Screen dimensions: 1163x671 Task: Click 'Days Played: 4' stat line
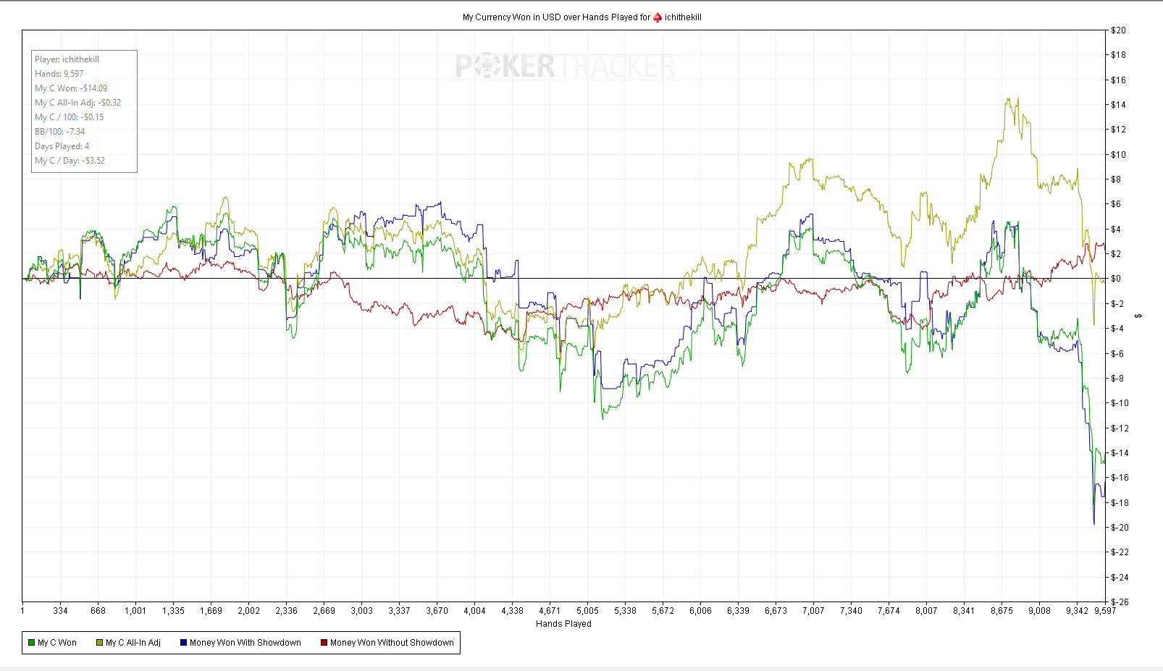[62, 146]
